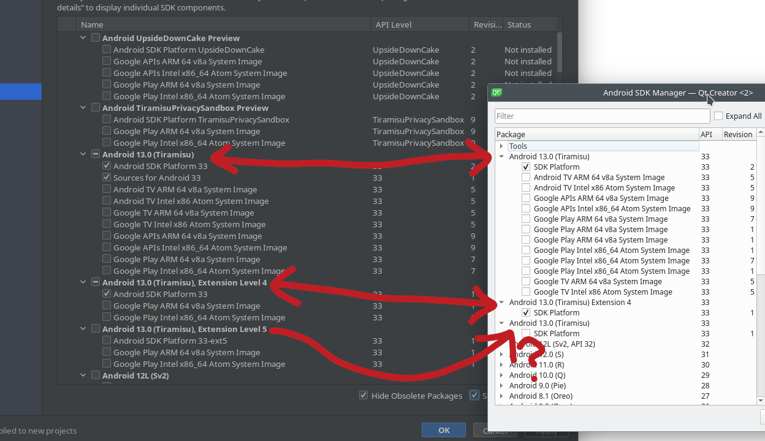Check Google APIs ARM 64 v8a in Qt Creator

pos(526,198)
